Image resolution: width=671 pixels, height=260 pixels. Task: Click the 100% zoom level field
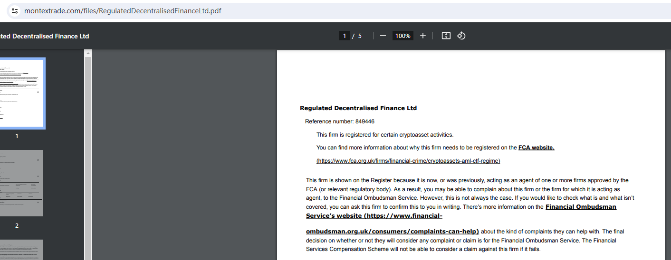(x=403, y=36)
